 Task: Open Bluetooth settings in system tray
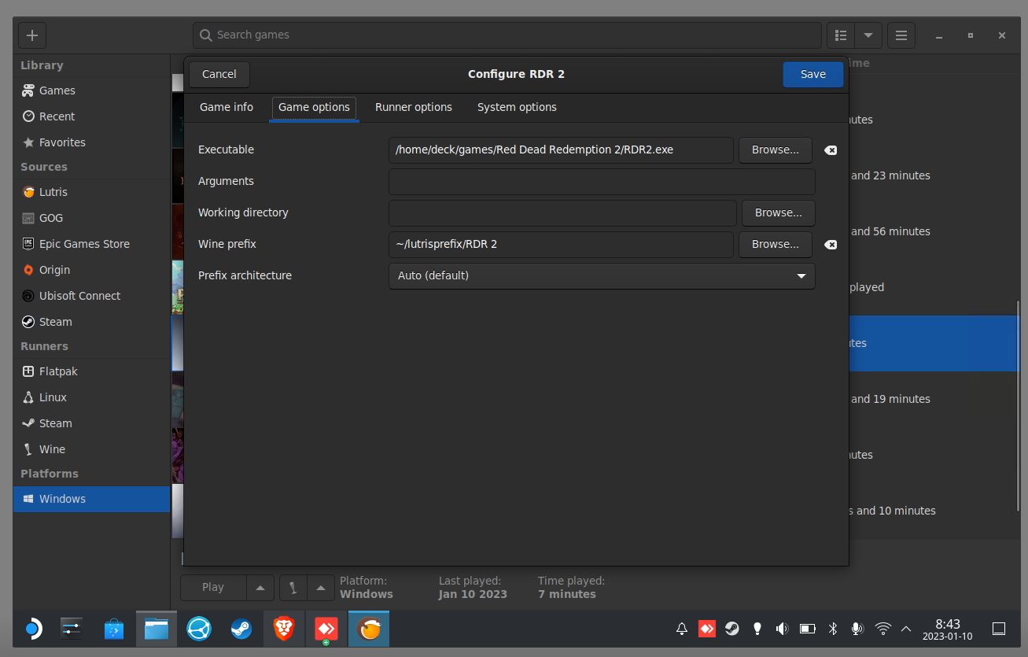(833, 629)
